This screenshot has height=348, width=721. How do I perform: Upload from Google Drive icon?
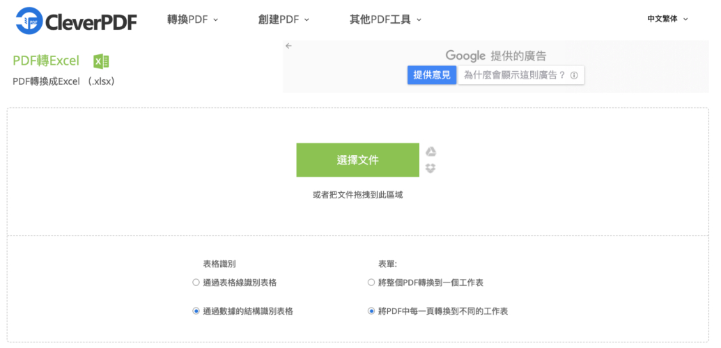point(431,152)
